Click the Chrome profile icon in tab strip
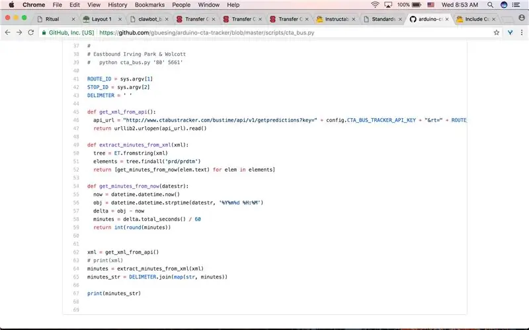 point(522,18)
